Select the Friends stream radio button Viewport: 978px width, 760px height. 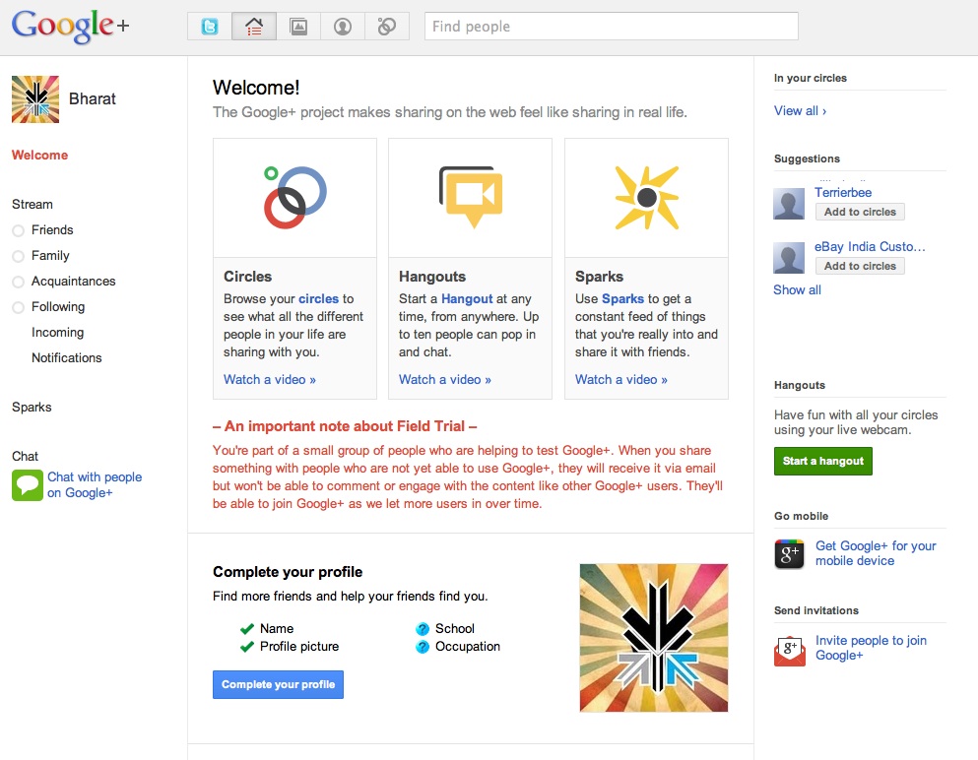point(18,230)
